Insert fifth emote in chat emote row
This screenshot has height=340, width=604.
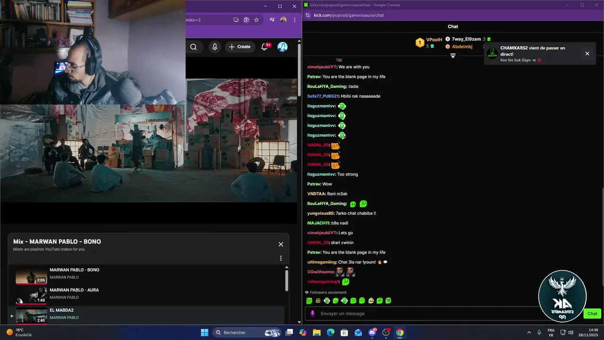pos(344,300)
